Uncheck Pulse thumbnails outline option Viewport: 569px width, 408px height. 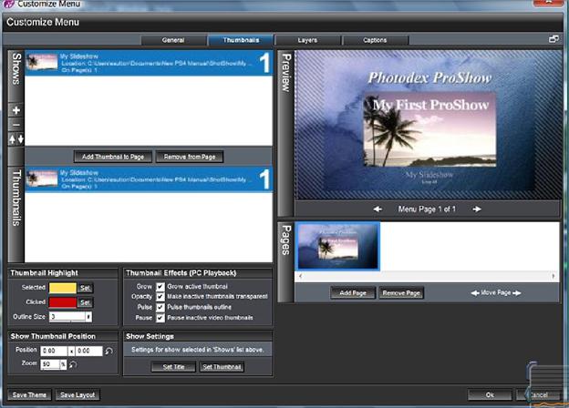[160, 307]
